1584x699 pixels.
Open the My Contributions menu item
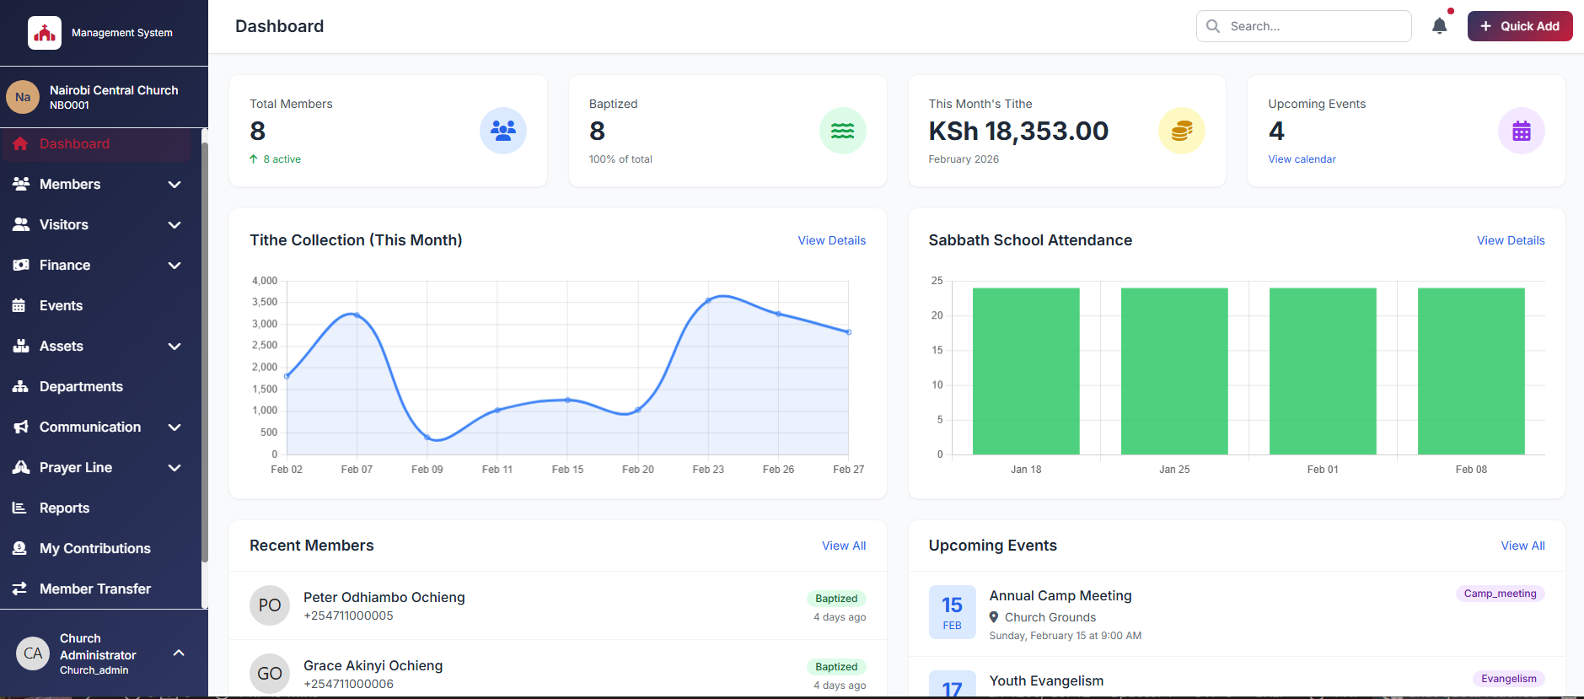pos(97,548)
